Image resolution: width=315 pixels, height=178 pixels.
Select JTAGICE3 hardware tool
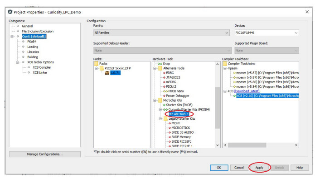click(x=173, y=77)
